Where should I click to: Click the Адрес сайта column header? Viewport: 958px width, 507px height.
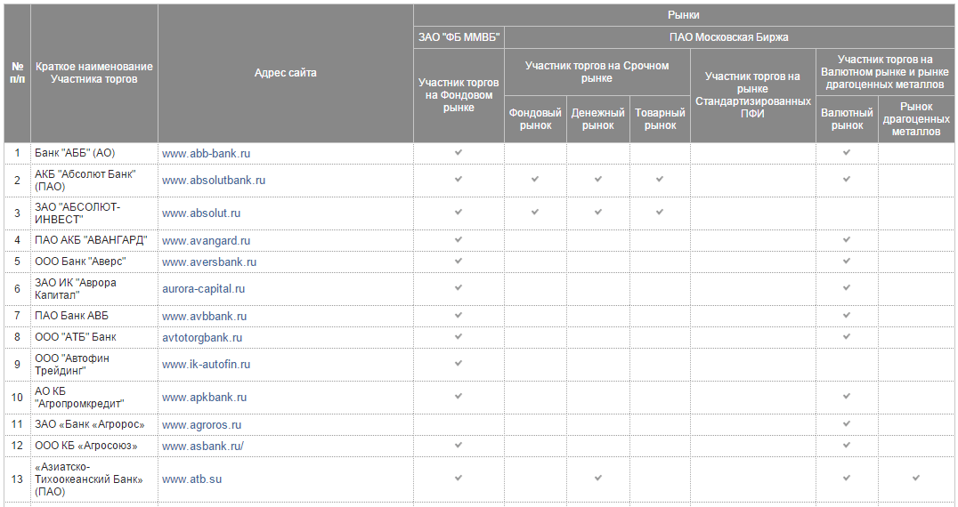[285, 73]
